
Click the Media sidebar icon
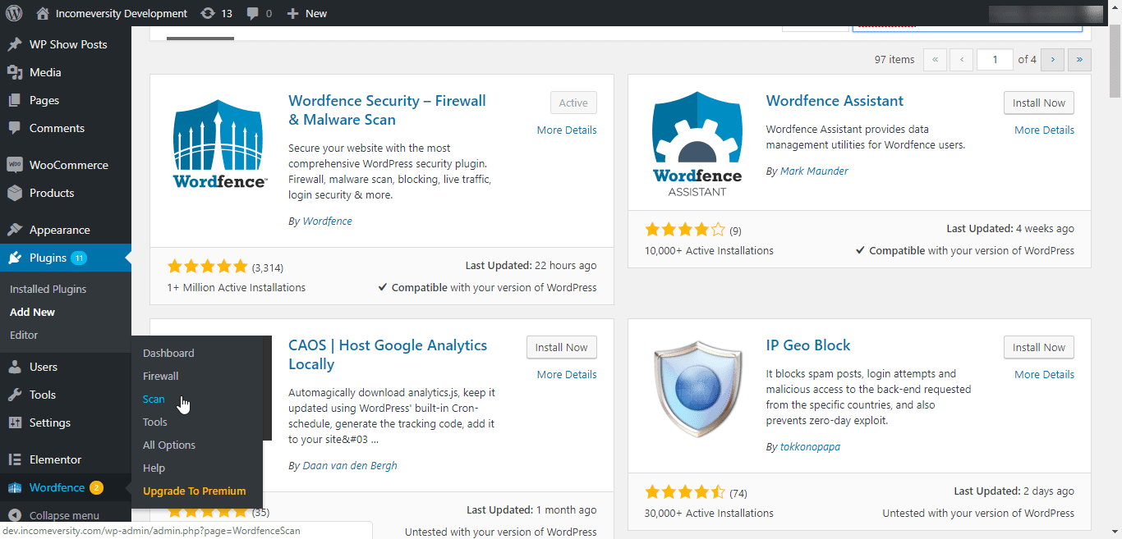click(15, 72)
